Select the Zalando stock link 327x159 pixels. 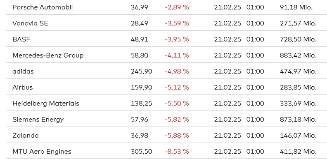pyautogui.click(x=26, y=136)
